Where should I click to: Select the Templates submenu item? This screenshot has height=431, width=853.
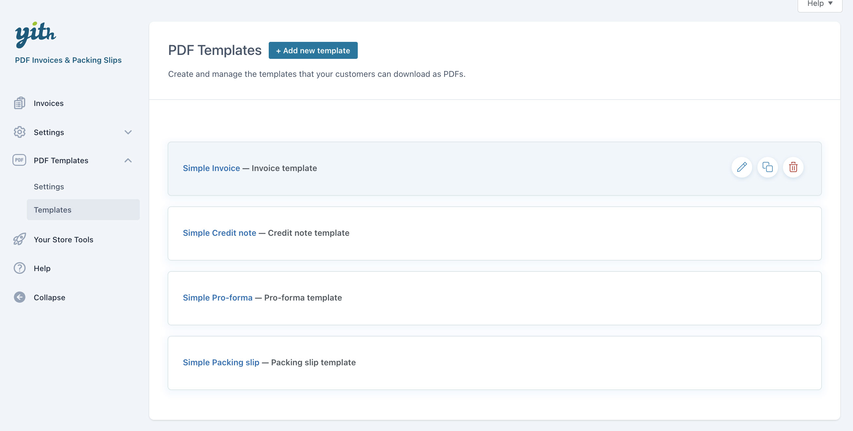click(x=53, y=210)
